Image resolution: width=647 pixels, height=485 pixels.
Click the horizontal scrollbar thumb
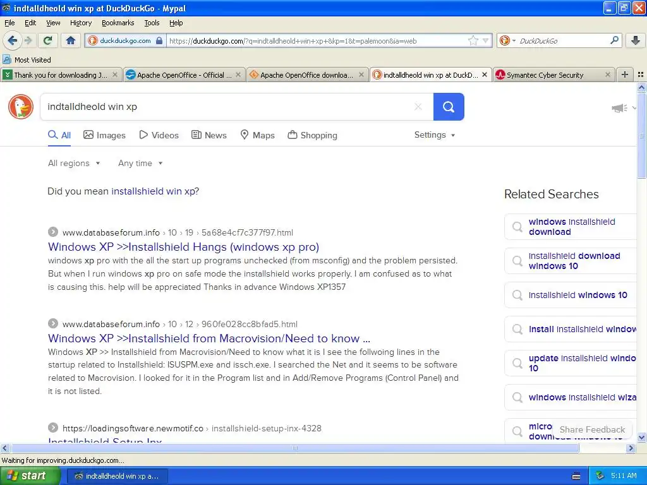[x=294, y=448]
